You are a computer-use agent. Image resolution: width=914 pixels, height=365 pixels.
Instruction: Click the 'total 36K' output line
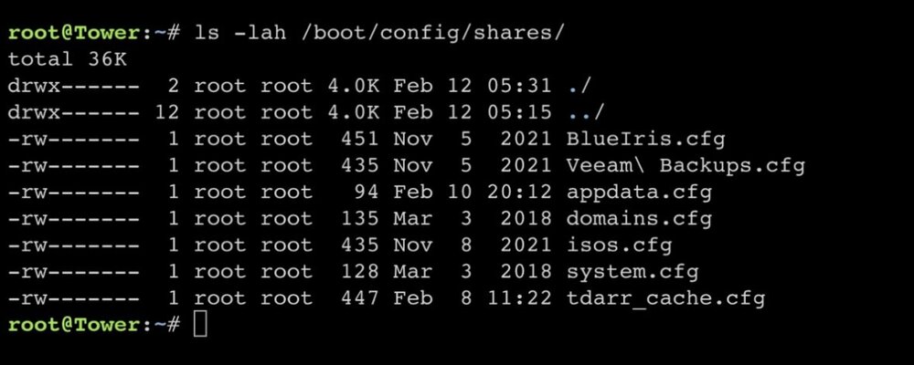67,58
